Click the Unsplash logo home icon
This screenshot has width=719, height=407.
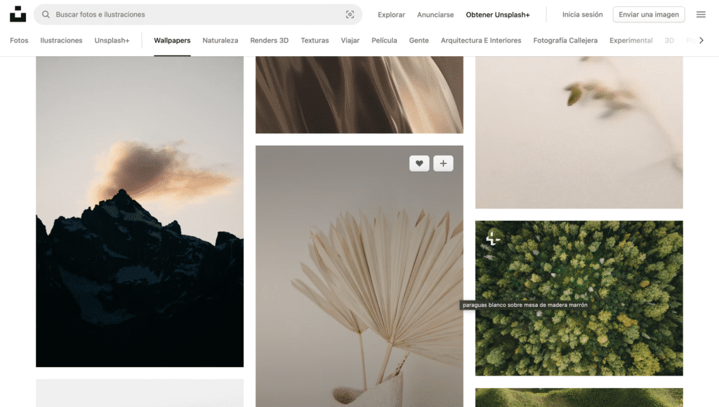[18, 14]
